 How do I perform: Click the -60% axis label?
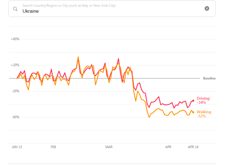point(15,117)
